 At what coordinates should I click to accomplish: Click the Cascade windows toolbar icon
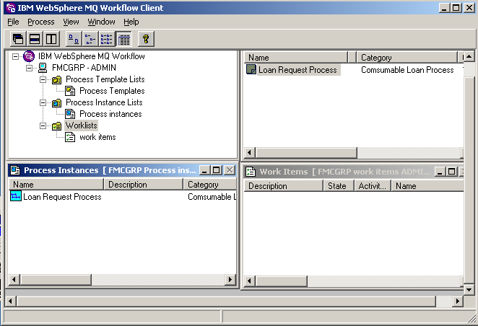click(18, 39)
